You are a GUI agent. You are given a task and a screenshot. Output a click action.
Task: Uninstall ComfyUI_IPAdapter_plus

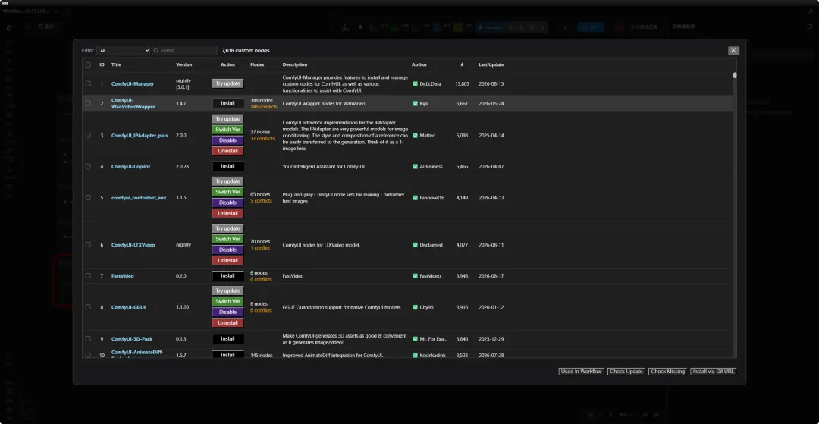[227, 151]
